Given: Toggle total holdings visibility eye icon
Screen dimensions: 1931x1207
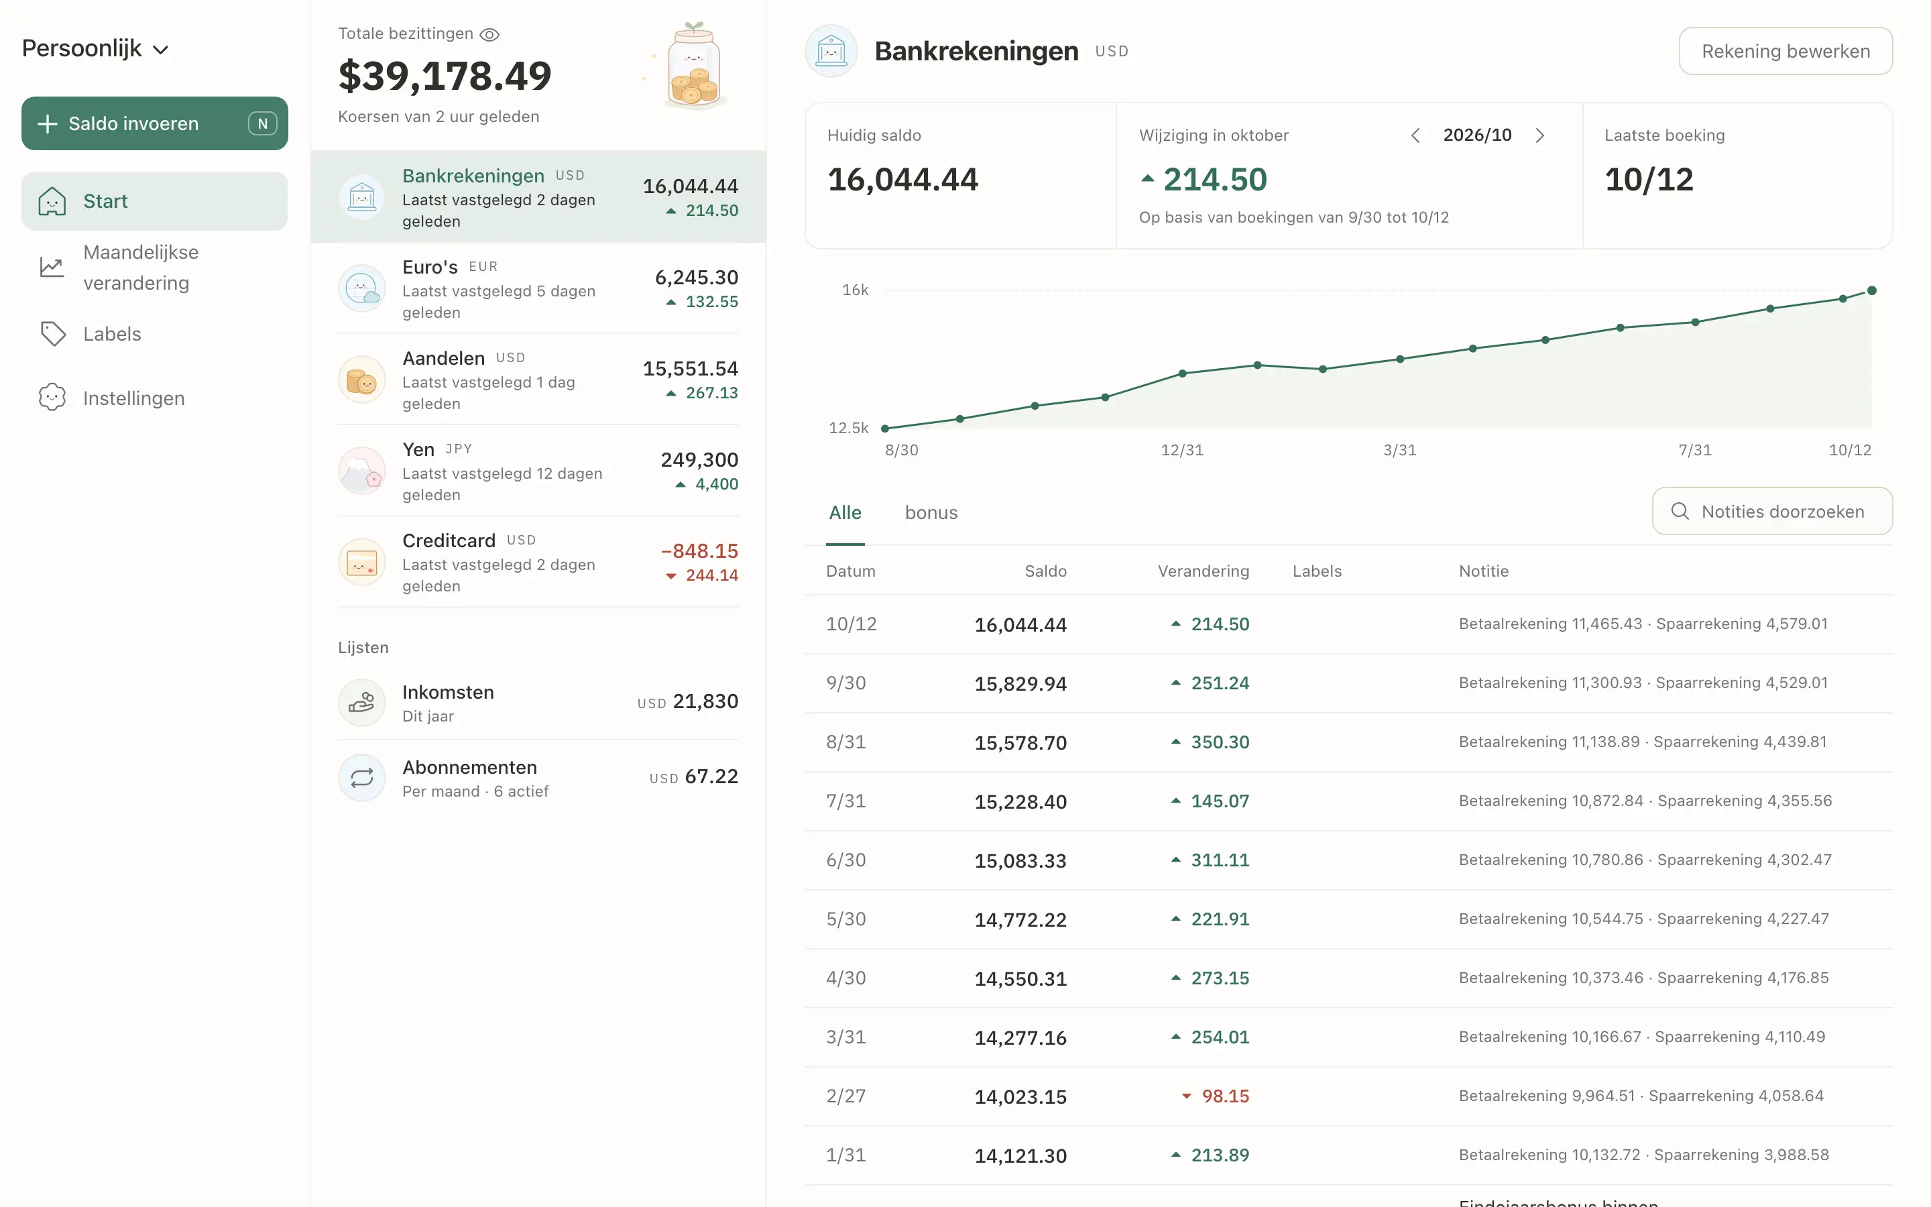Looking at the screenshot, I should (x=489, y=34).
